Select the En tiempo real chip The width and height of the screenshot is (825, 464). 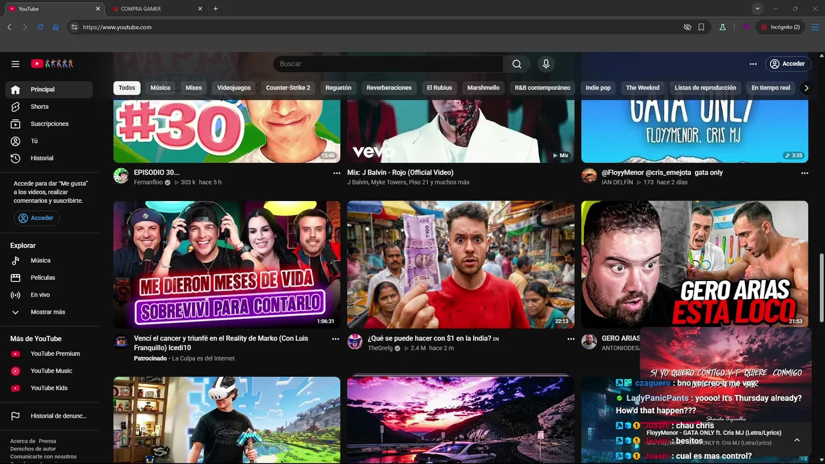[x=771, y=88]
